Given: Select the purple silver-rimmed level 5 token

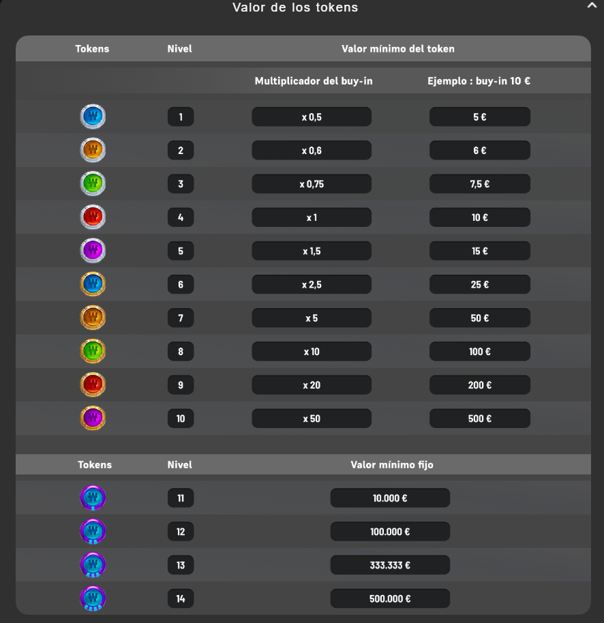Looking at the screenshot, I should coord(93,251).
